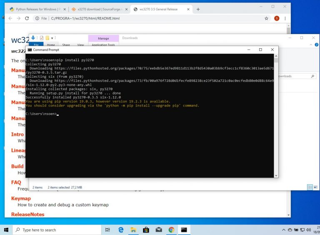Click the Task View taskbar icon
The height and width of the screenshot is (235, 320).
pos(107,230)
